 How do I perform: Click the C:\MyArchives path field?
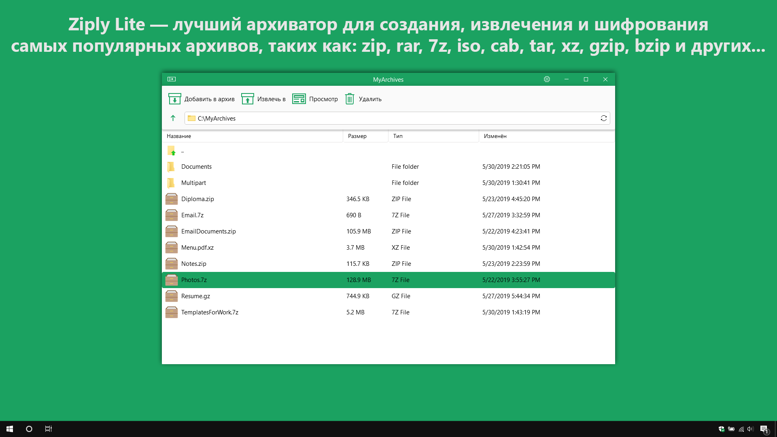(397, 118)
